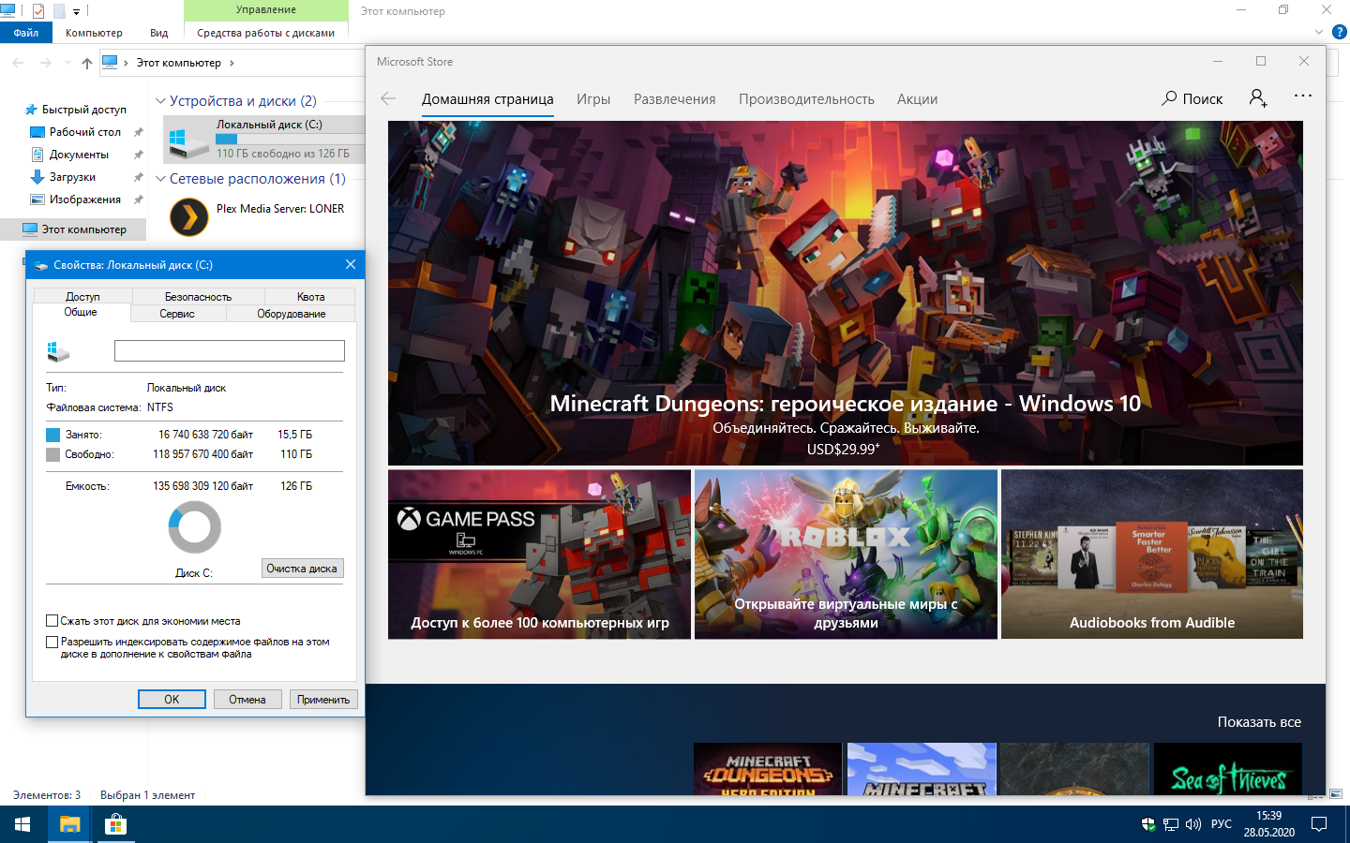The height and width of the screenshot is (843, 1350).
Task: Switch to large thumbnails view icon in Explorer
Action: tap(1336, 794)
